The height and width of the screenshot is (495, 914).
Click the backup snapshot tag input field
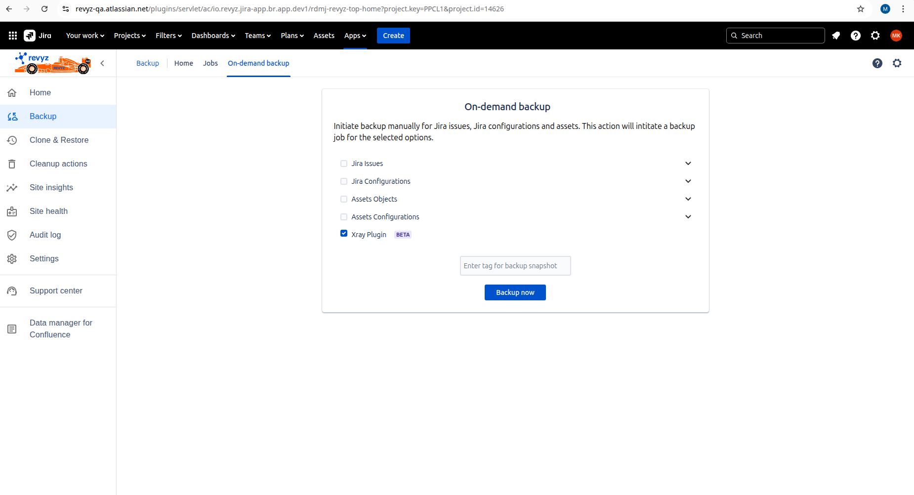pyautogui.click(x=515, y=266)
